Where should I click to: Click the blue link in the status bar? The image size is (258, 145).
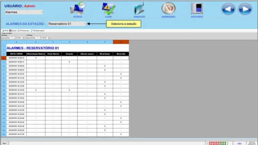pos(239,143)
